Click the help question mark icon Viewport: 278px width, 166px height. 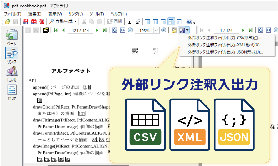click(x=189, y=22)
